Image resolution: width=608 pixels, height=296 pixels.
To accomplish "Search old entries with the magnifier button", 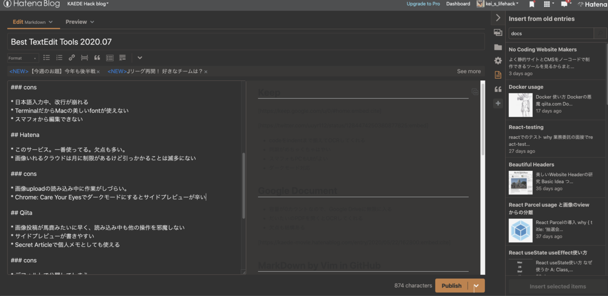I will point(600,33).
